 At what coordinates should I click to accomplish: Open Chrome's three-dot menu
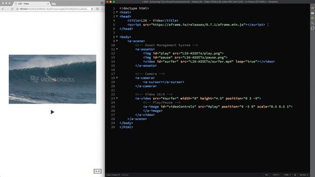(102, 9)
